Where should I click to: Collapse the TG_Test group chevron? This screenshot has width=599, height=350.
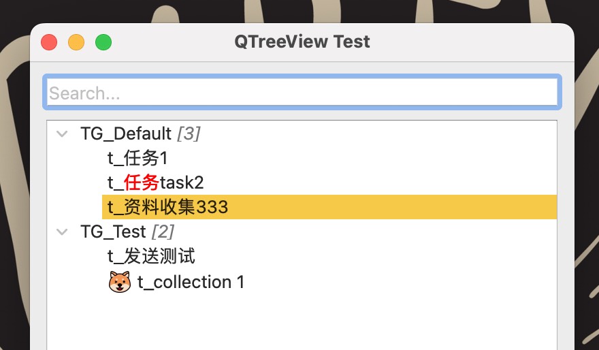coord(63,232)
